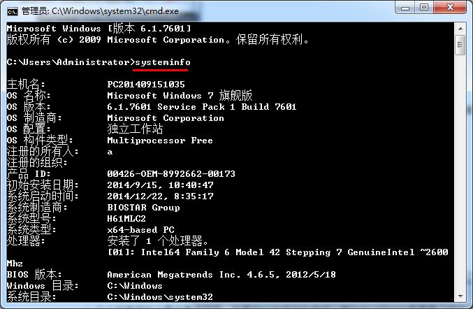This screenshot has width=473, height=309.
Task: Click OS version '6.1.7601 Service Pack 1 Build 7601'
Action: pyautogui.click(x=201, y=107)
